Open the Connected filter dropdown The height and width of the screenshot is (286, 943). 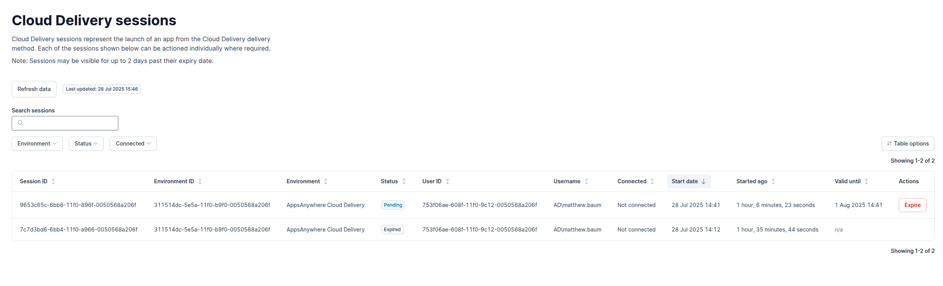pyautogui.click(x=133, y=144)
